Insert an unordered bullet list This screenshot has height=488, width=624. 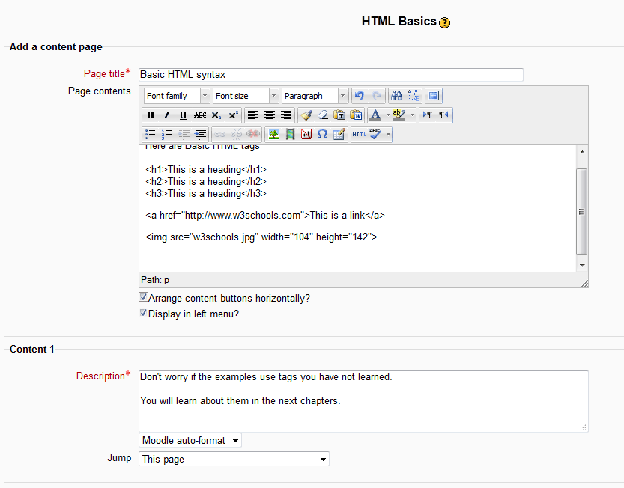coord(150,135)
